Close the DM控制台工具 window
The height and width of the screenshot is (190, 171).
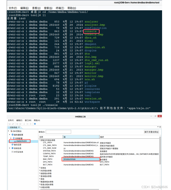pos(160,116)
